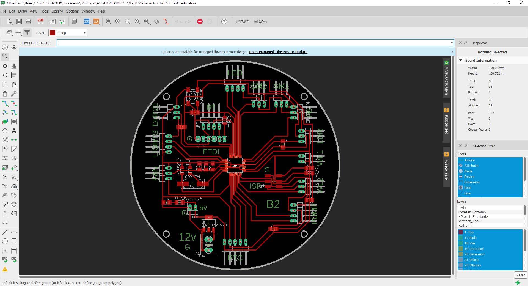The width and height of the screenshot is (528, 286).
Task: Click the Ratsnest X icon
Action: (x=166, y=21)
